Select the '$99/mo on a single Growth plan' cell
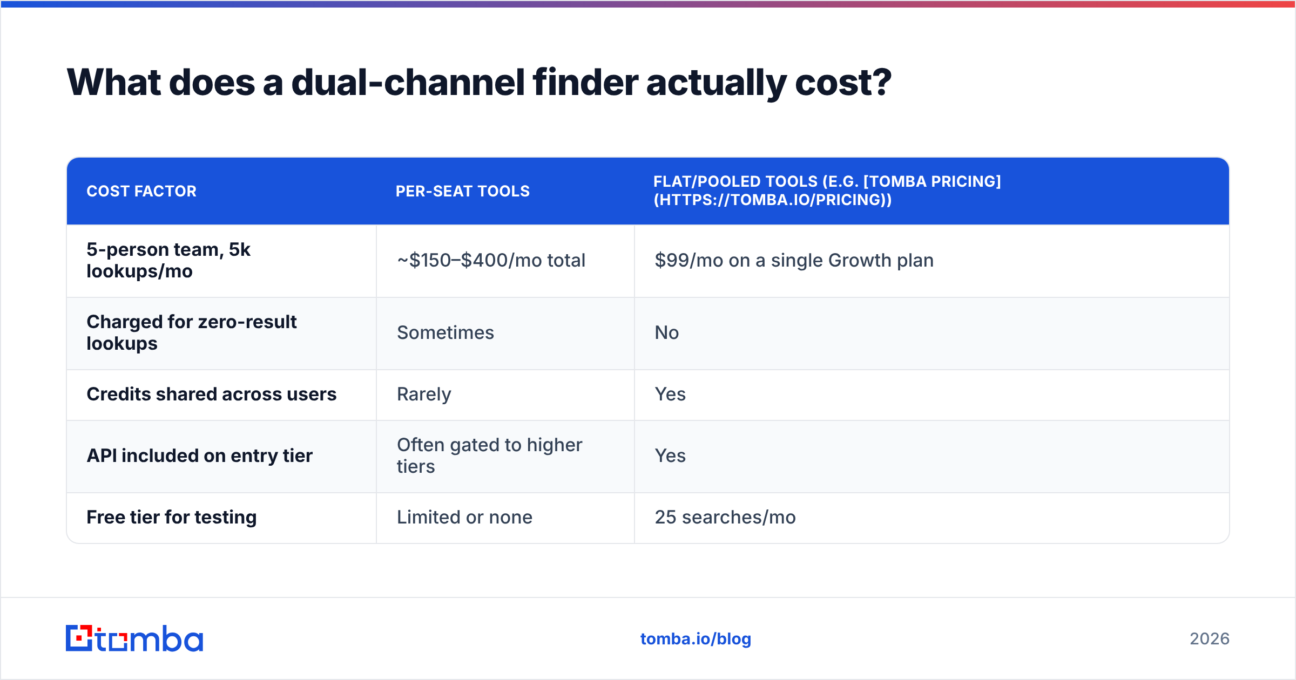Image resolution: width=1296 pixels, height=680 pixels. click(x=932, y=261)
